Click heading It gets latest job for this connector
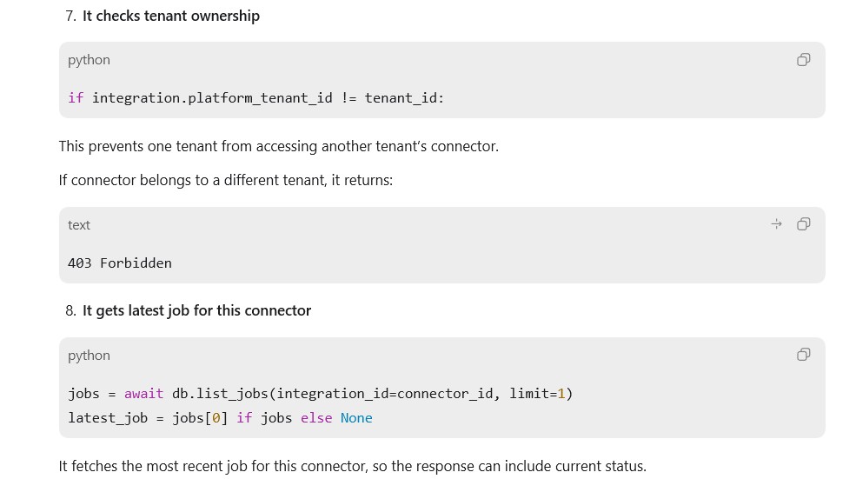The height and width of the screenshot is (479, 856). [196, 310]
